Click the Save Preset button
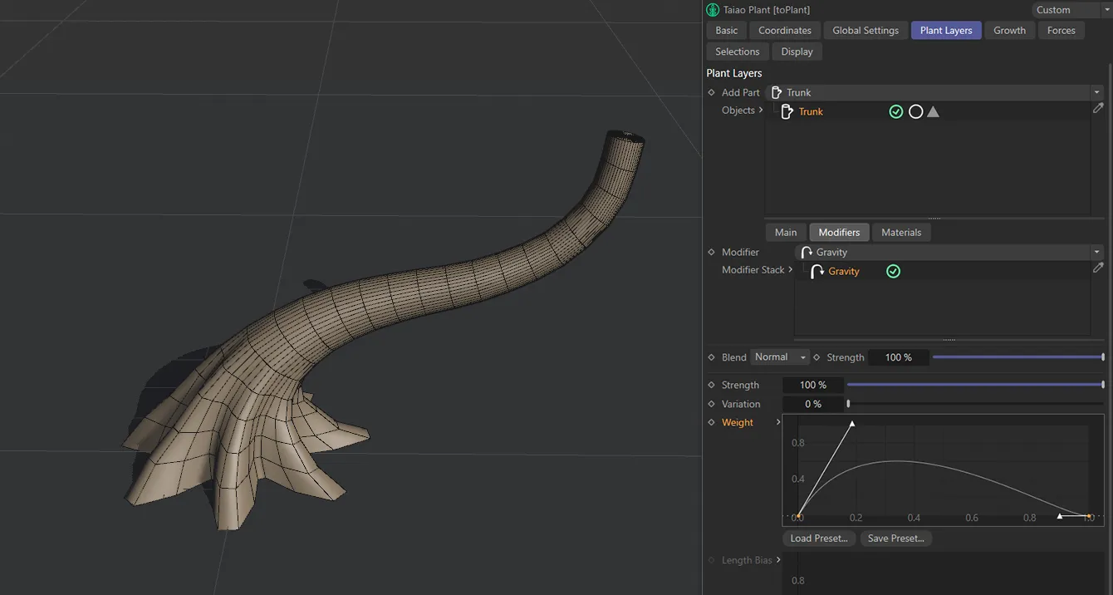 [x=895, y=538]
